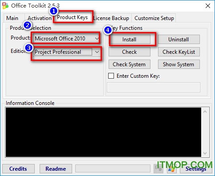Image resolution: width=215 pixels, height=176 pixels.
Task: Open the Activation tab
Action: click(x=40, y=18)
